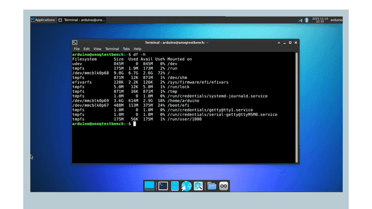Click the 'serial-getty@ttyMSM0.service' path

pyautogui.click(x=243, y=115)
